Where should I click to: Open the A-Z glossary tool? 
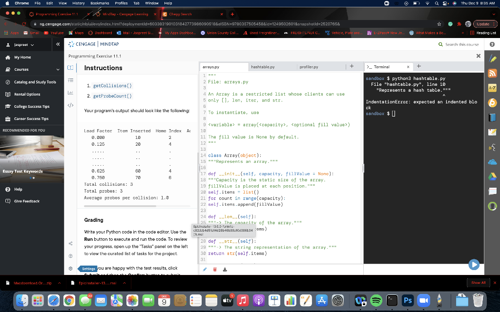(x=492, y=87)
